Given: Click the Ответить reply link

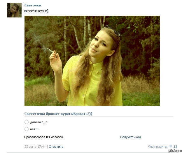Looking at the screenshot, I should [56, 147].
